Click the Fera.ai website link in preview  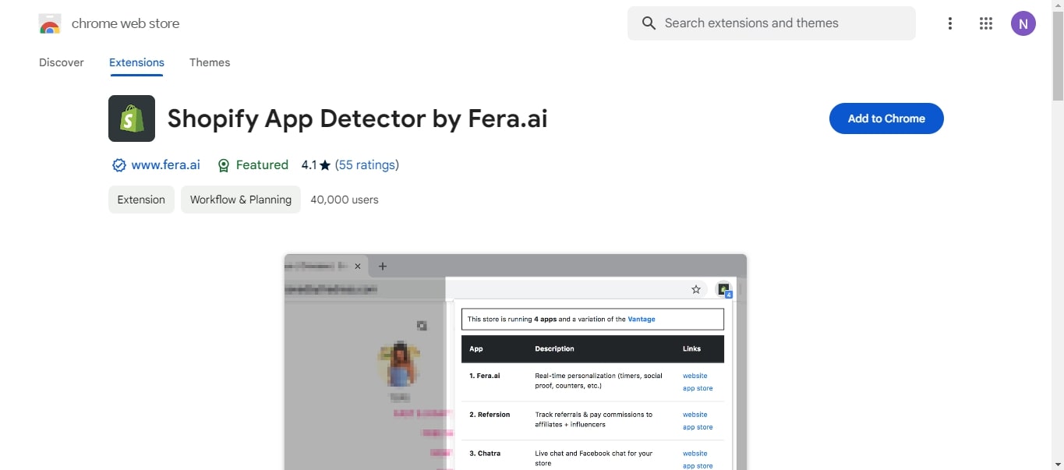coord(695,376)
